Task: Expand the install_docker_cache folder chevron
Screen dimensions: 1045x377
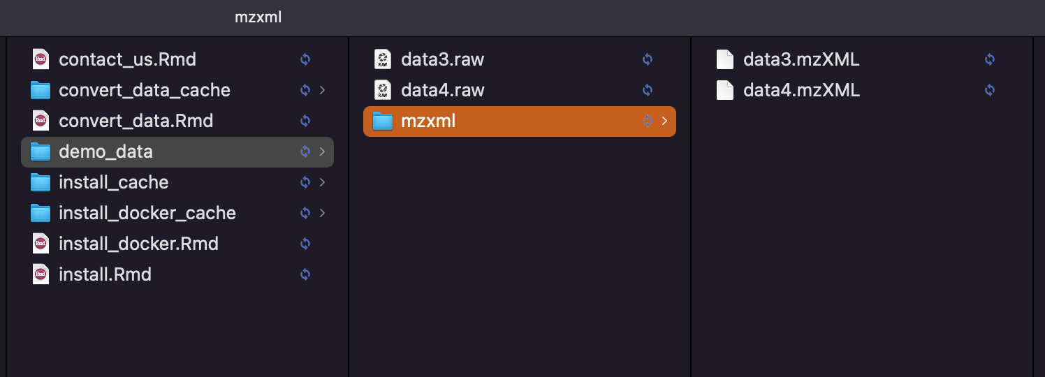Action: pos(322,213)
